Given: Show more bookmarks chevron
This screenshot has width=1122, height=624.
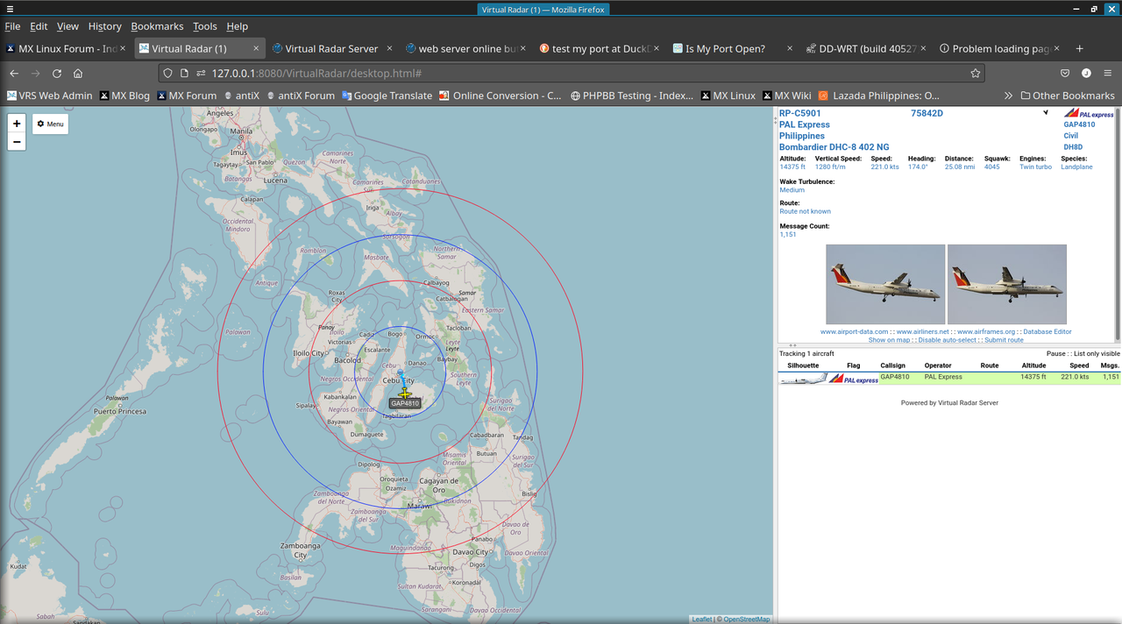Looking at the screenshot, I should coord(1008,96).
